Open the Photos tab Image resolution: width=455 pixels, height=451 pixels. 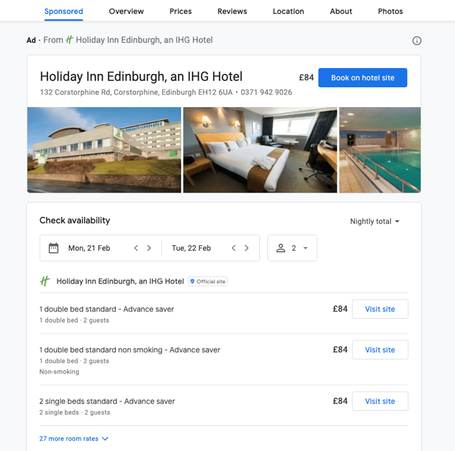click(x=390, y=11)
